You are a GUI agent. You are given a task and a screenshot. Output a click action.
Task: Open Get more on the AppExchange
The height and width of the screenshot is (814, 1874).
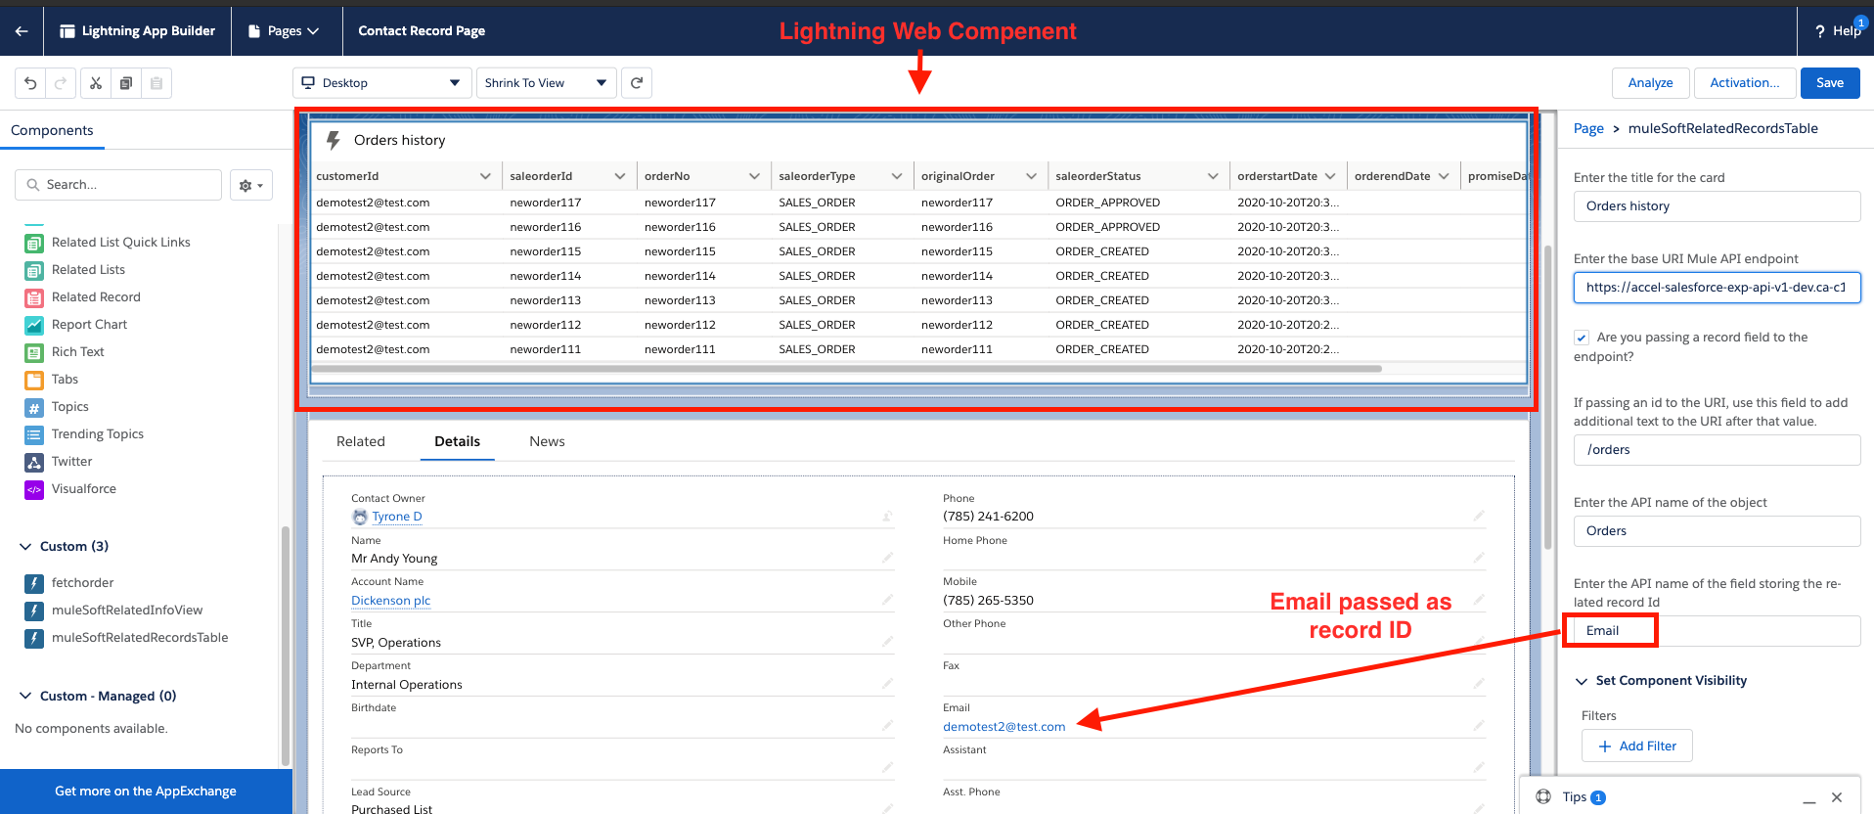[146, 791]
